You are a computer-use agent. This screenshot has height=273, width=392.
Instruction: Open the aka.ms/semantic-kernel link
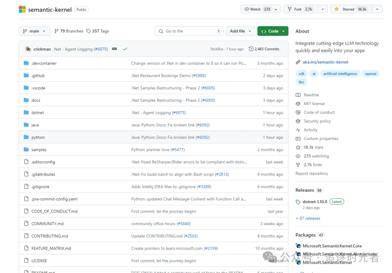325,62
